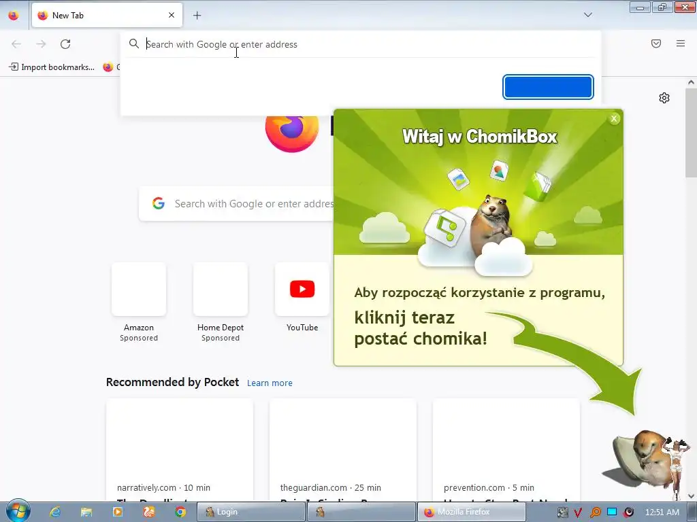Switch to the Login taskbar window
The height and width of the screenshot is (522, 697).
click(x=250, y=512)
